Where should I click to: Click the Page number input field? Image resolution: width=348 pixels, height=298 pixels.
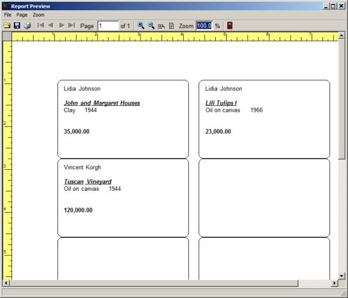point(108,26)
